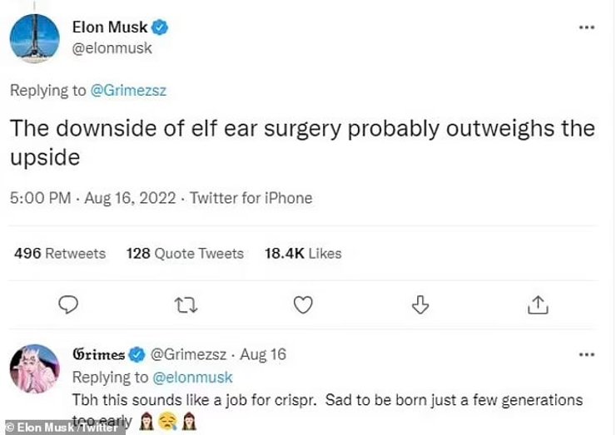Click the download arrow icon

click(x=420, y=306)
